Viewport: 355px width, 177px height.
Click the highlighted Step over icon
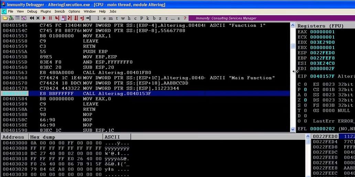(64, 18)
